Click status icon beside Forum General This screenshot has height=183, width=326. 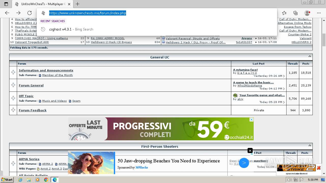[13, 85]
